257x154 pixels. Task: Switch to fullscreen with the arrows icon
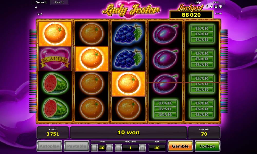221,7
